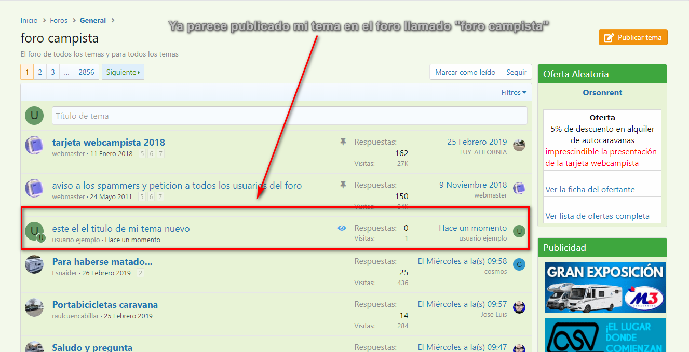The height and width of the screenshot is (352, 689).
Task: Expand the Filtros dropdown
Action: (514, 92)
